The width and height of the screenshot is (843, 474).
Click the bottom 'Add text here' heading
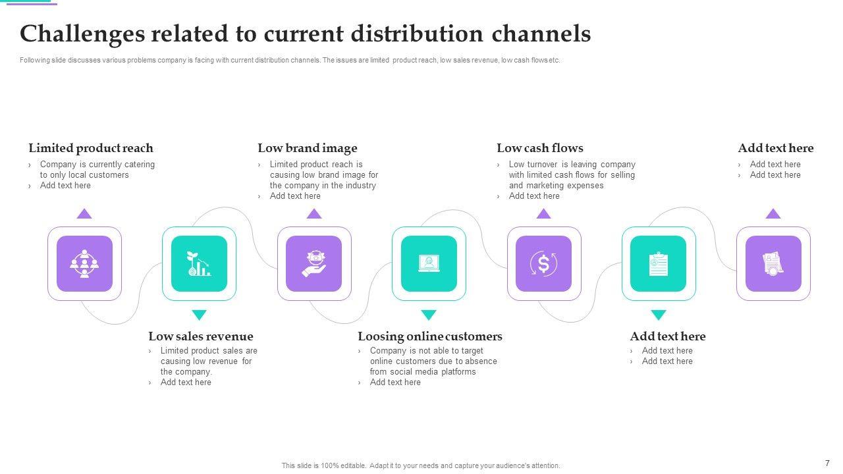point(668,336)
